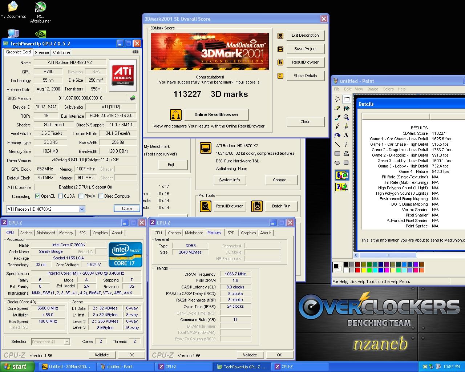The width and height of the screenshot is (465, 372).
Task: Click the icon beside Edit Description
Action: tap(280, 36)
